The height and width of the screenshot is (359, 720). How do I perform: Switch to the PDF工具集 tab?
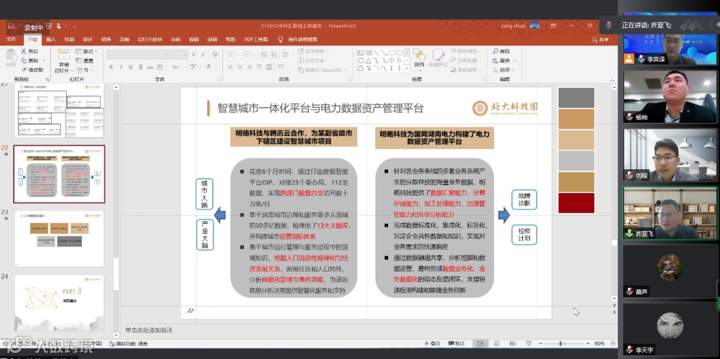click(x=256, y=40)
